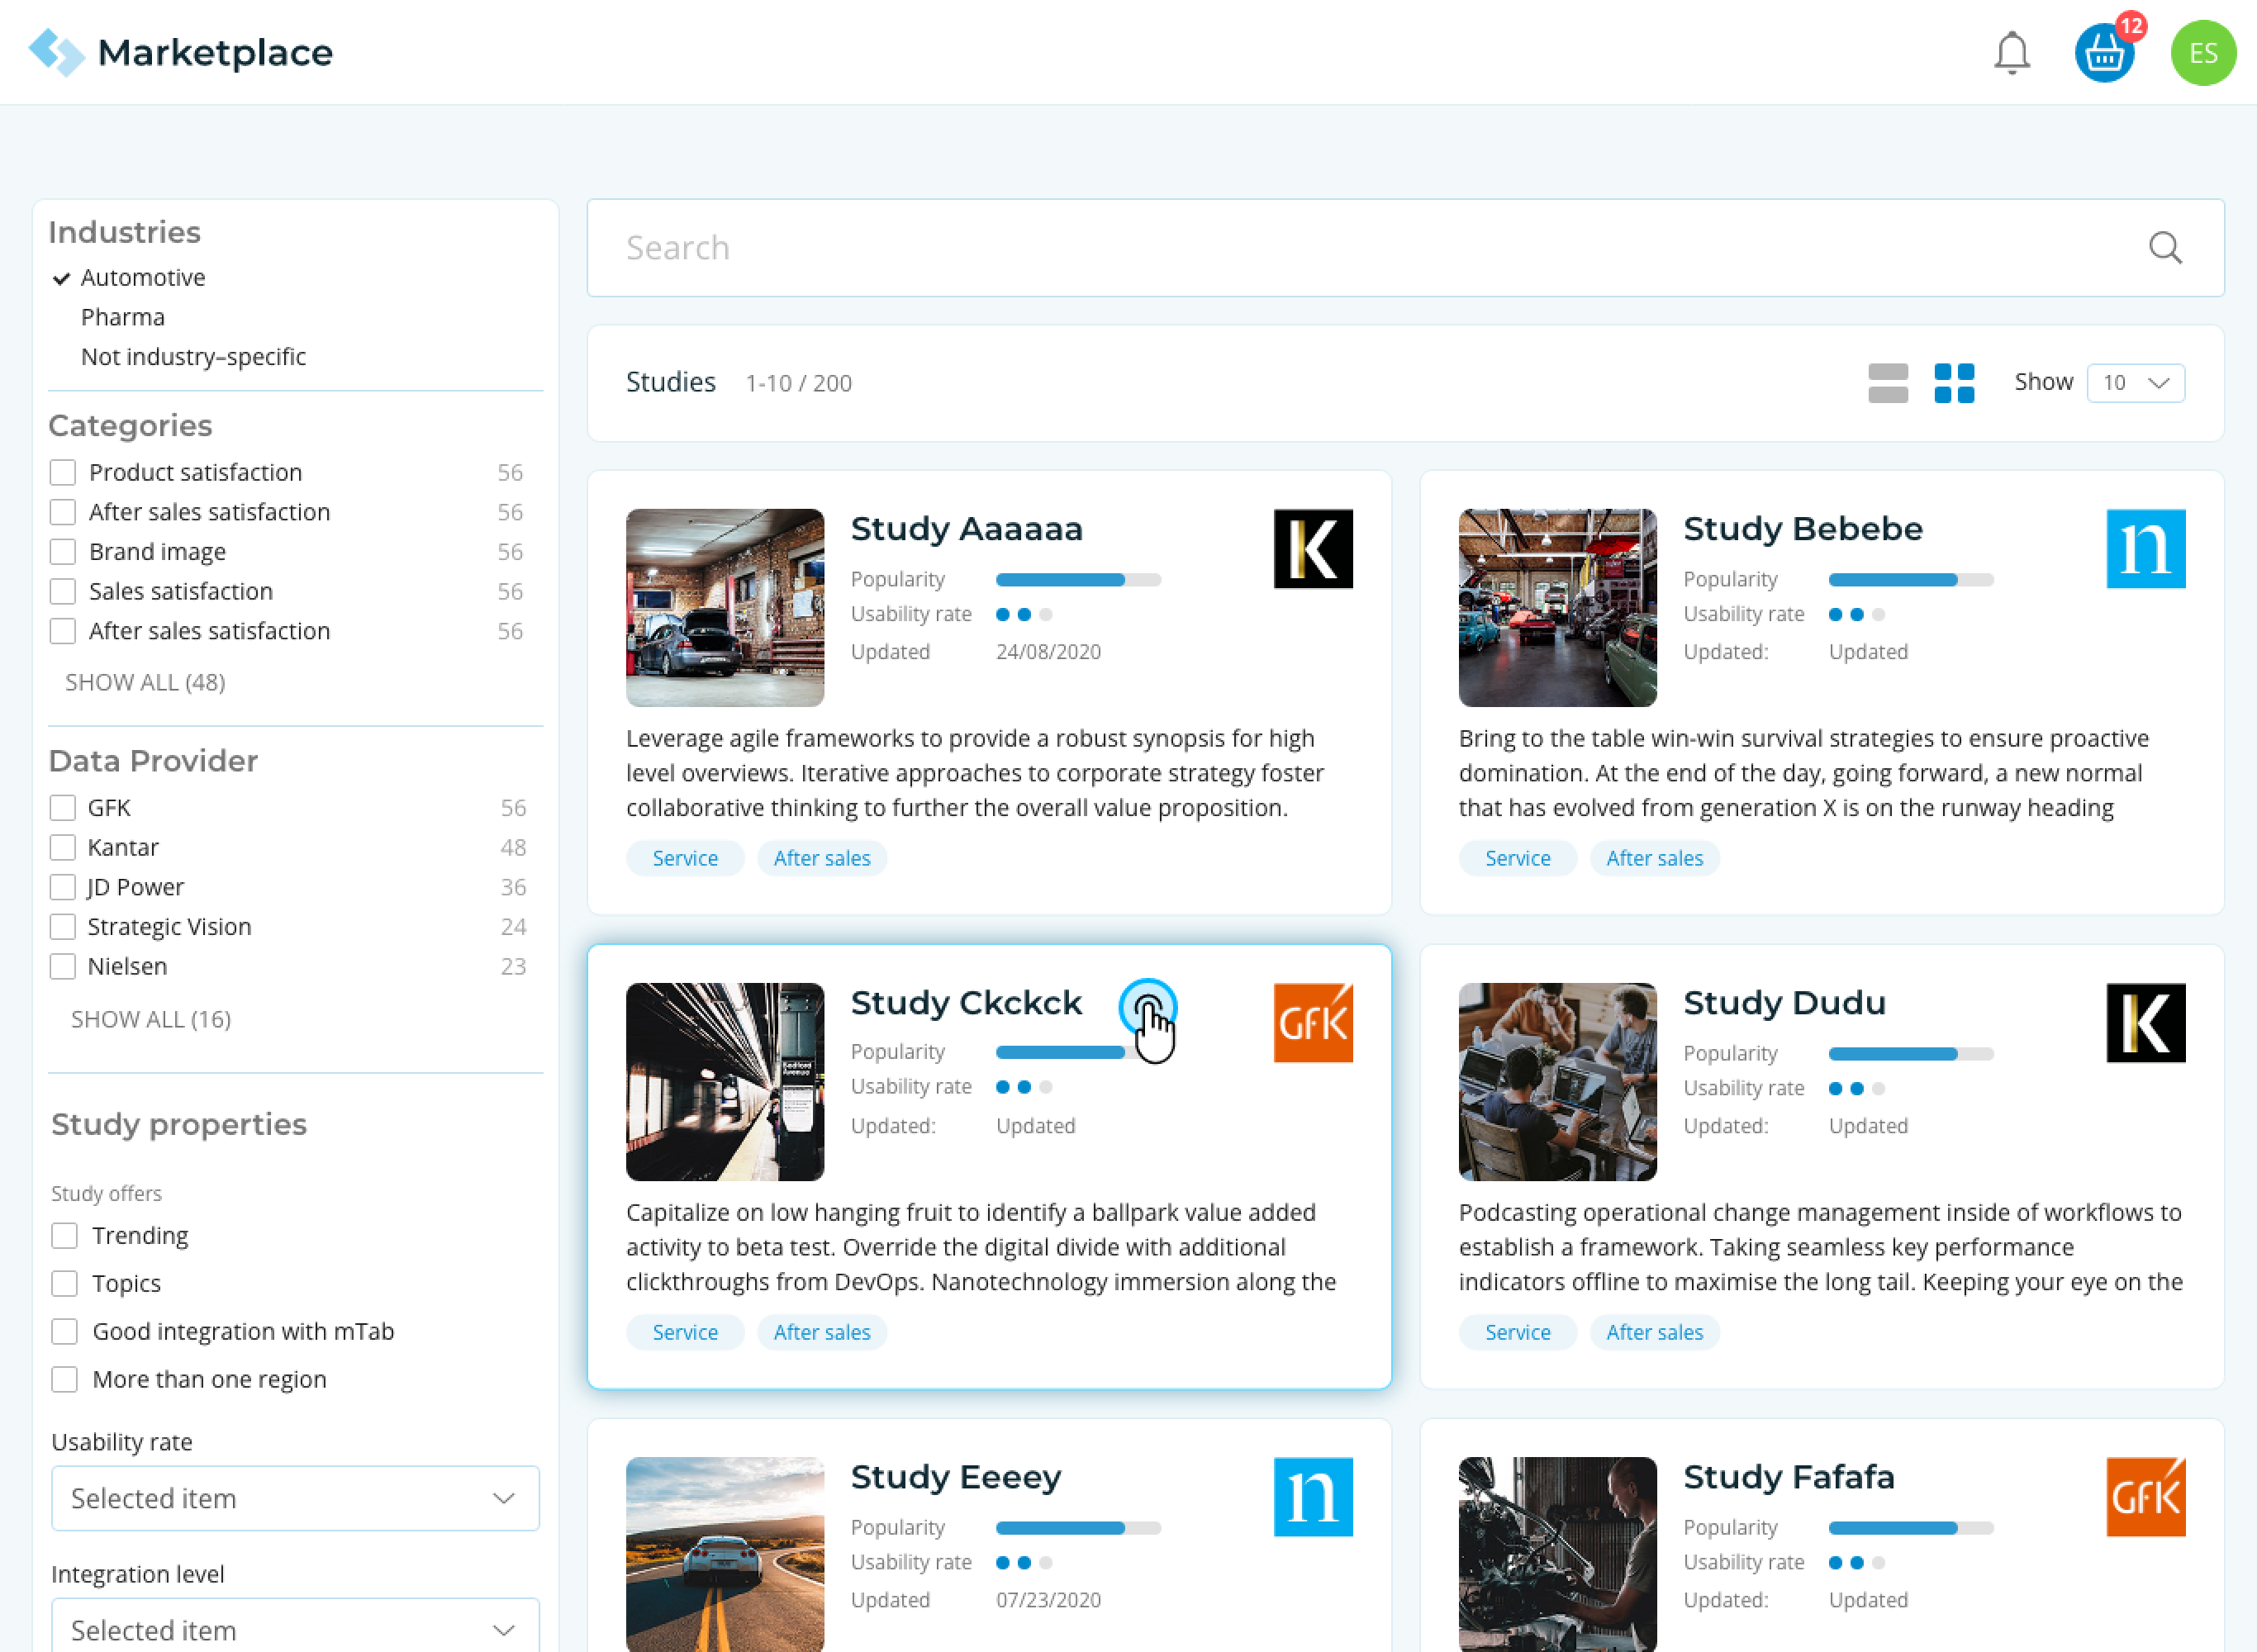Open the ES user avatar menu
Image resolution: width=2257 pixels, height=1652 pixels.
click(x=2203, y=53)
